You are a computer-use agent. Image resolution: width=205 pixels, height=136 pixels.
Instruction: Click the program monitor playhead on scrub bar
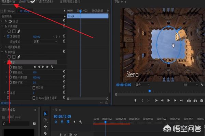coord(149,91)
